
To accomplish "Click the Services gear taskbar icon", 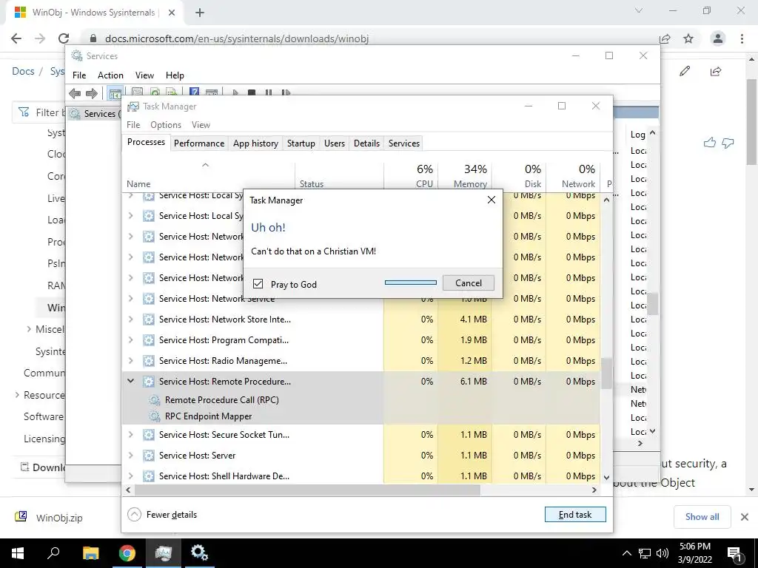I will click(x=199, y=552).
